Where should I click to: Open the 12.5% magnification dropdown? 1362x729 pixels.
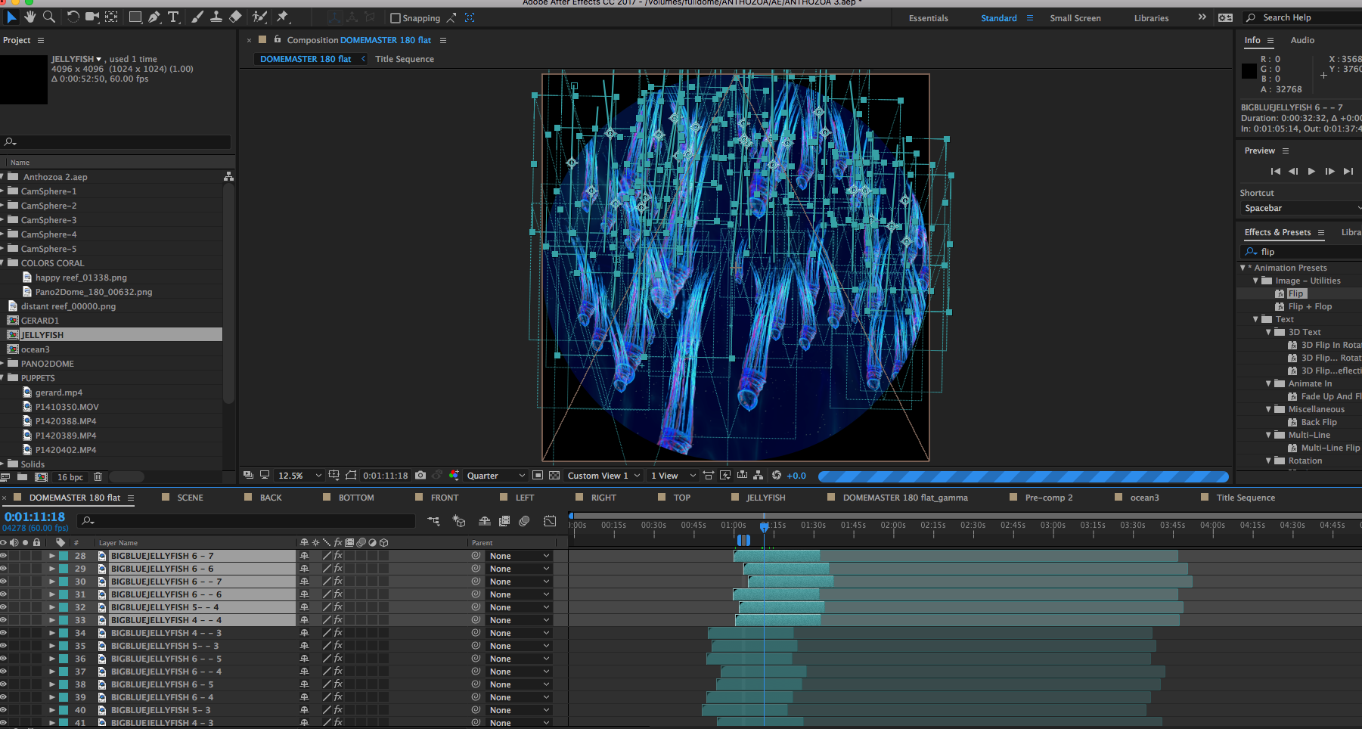click(299, 476)
